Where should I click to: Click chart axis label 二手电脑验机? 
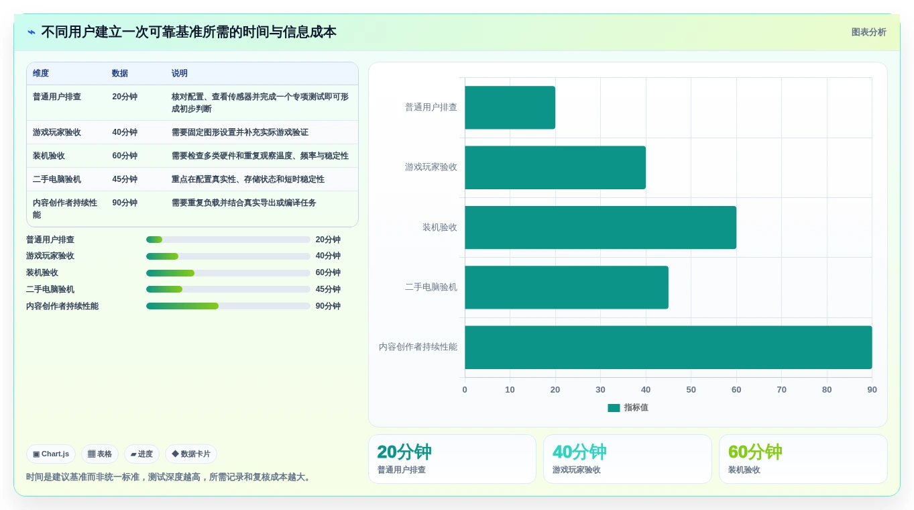coord(431,287)
